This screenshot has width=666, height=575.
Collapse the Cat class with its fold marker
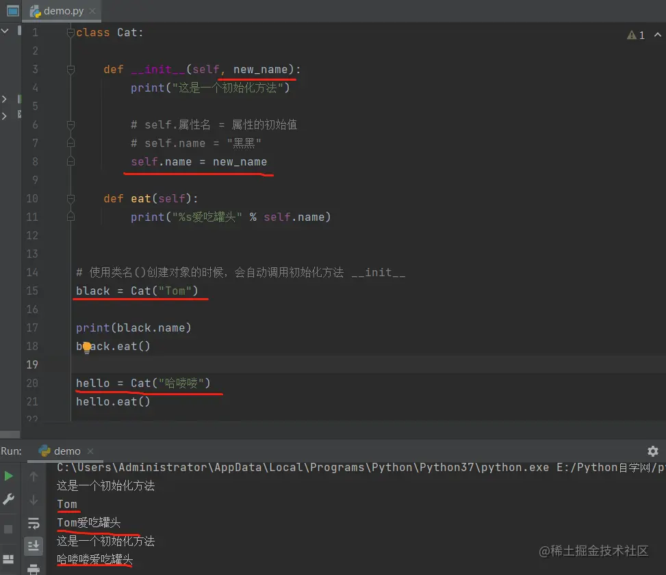point(71,32)
